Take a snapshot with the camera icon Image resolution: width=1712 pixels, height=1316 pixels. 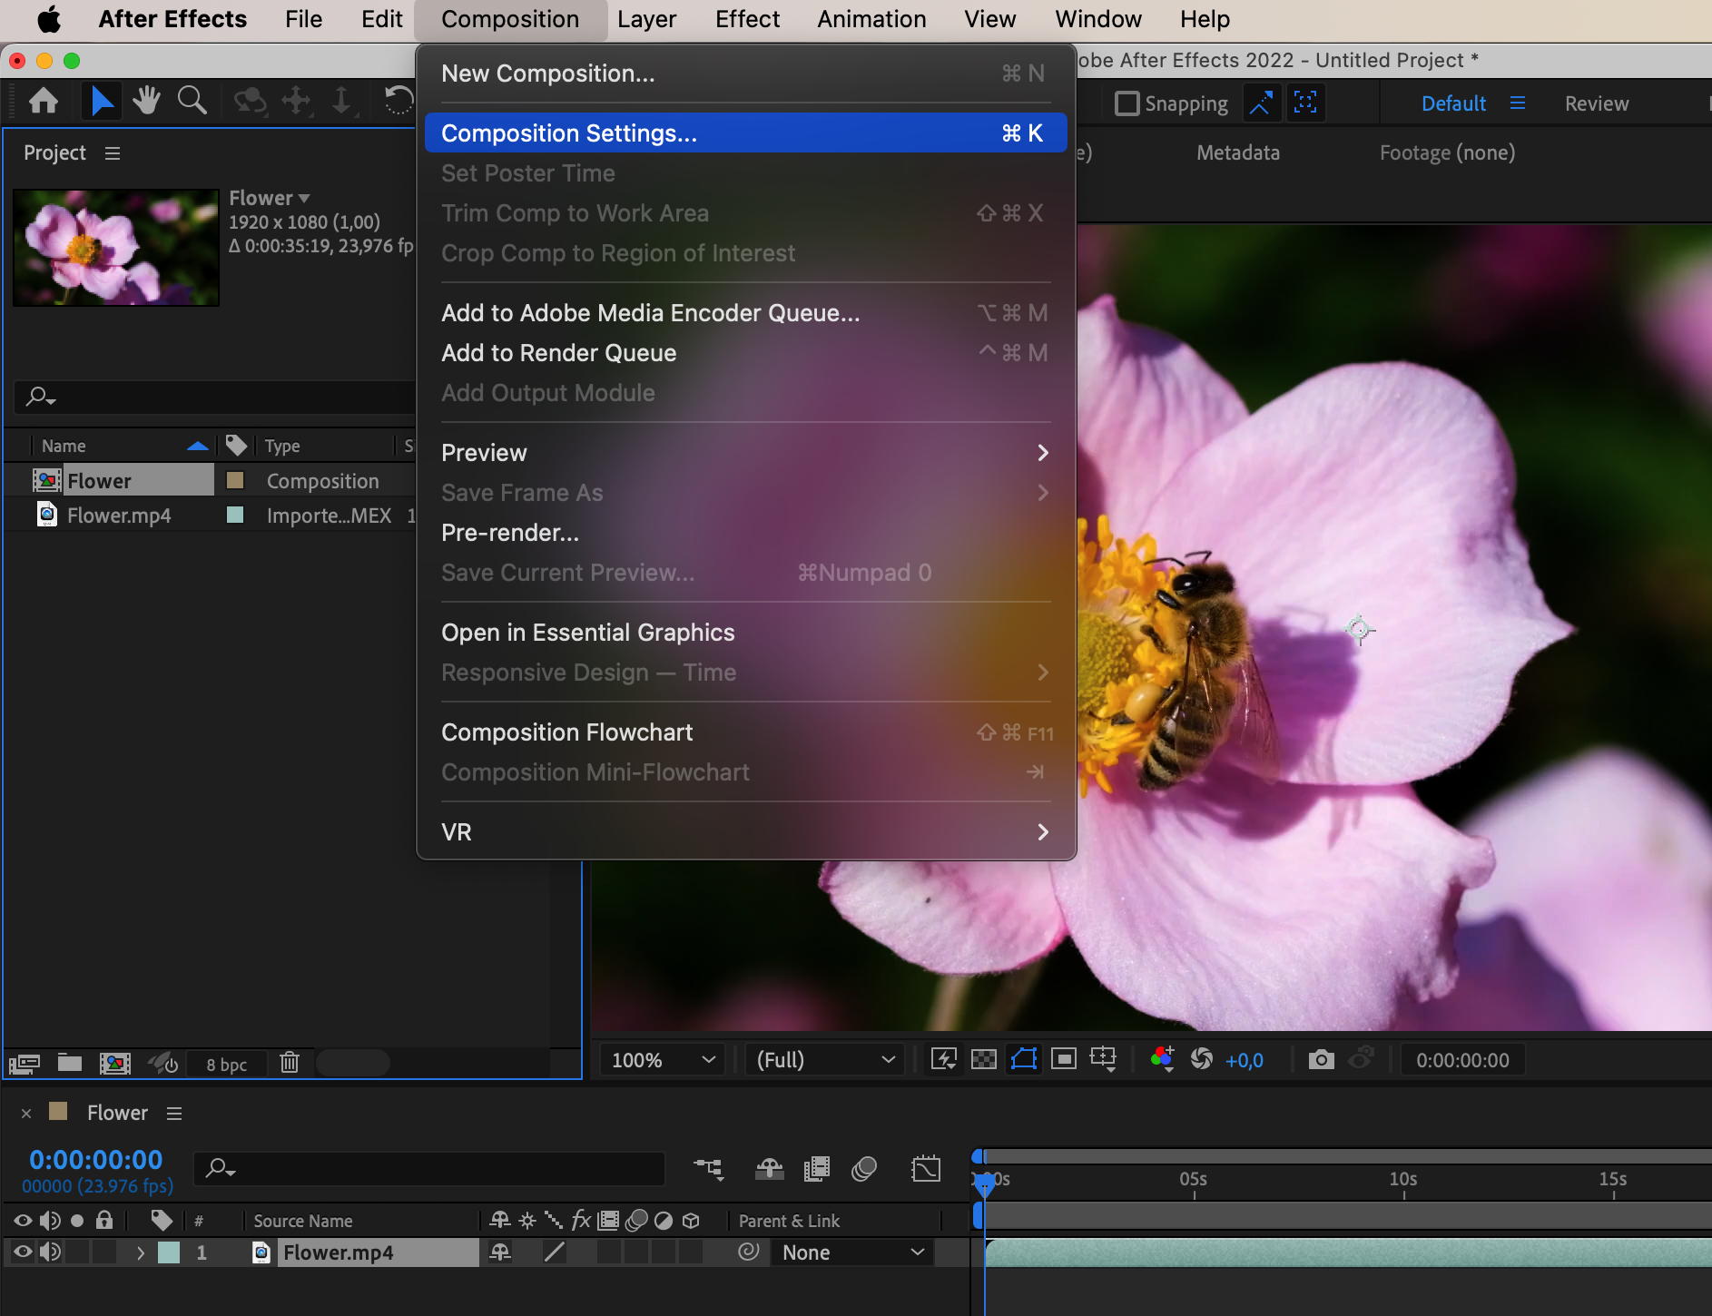[1322, 1059]
